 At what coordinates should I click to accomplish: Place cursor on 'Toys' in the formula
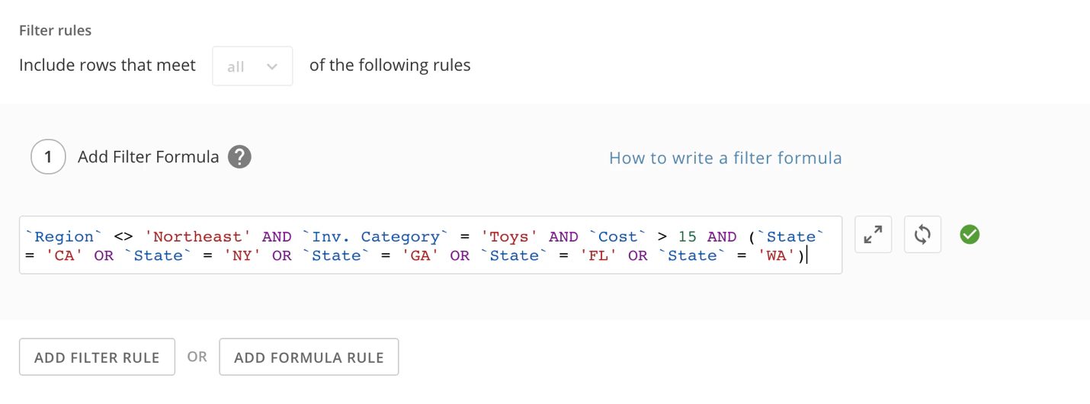510,236
